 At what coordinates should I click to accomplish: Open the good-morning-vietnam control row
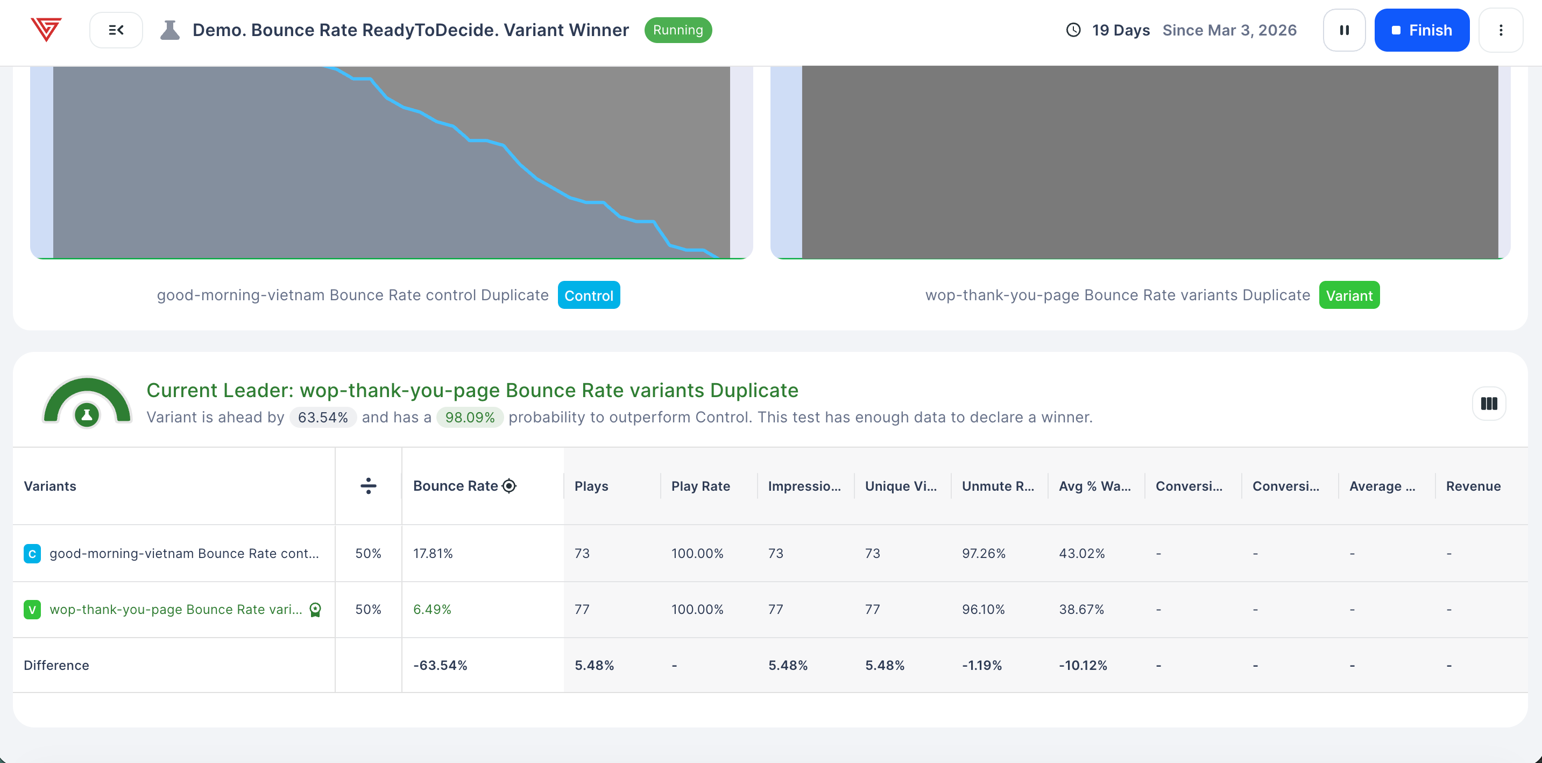click(x=184, y=553)
